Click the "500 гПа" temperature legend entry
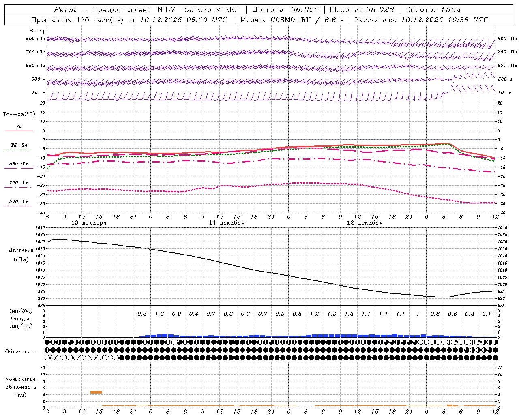The width and height of the screenshot is (519, 415). click(x=19, y=201)
